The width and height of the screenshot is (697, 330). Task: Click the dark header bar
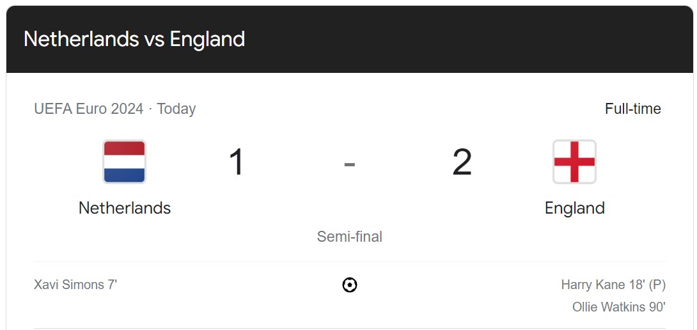pyautogui.click(x=349, y=39)
